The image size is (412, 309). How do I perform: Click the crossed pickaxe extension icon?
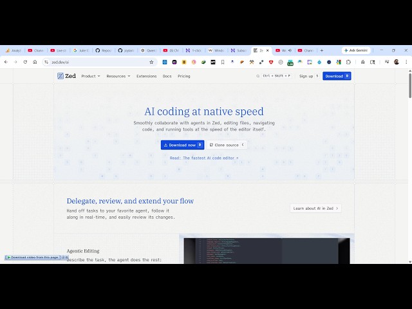point(252,62)
